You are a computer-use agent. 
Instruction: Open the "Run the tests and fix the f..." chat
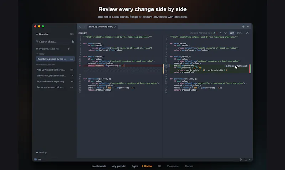(x=55, y=59)
